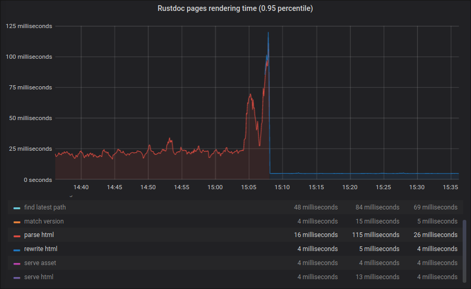Click the parse html red color swatch
This screenshot has width=471, height=289.
17,235
